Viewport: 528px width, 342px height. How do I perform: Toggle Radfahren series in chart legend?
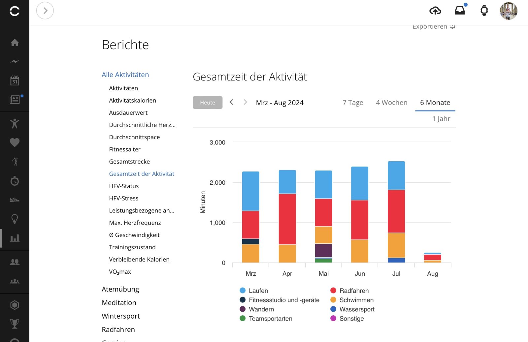tap(354, 291)
